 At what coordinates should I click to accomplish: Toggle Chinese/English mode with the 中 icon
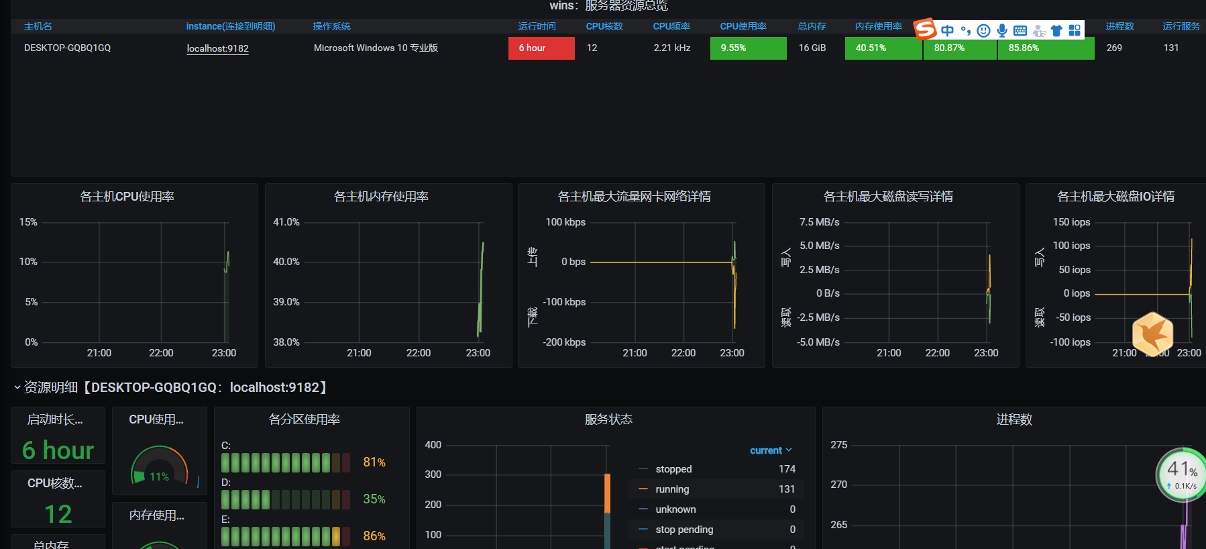click(x=947, y=30)
